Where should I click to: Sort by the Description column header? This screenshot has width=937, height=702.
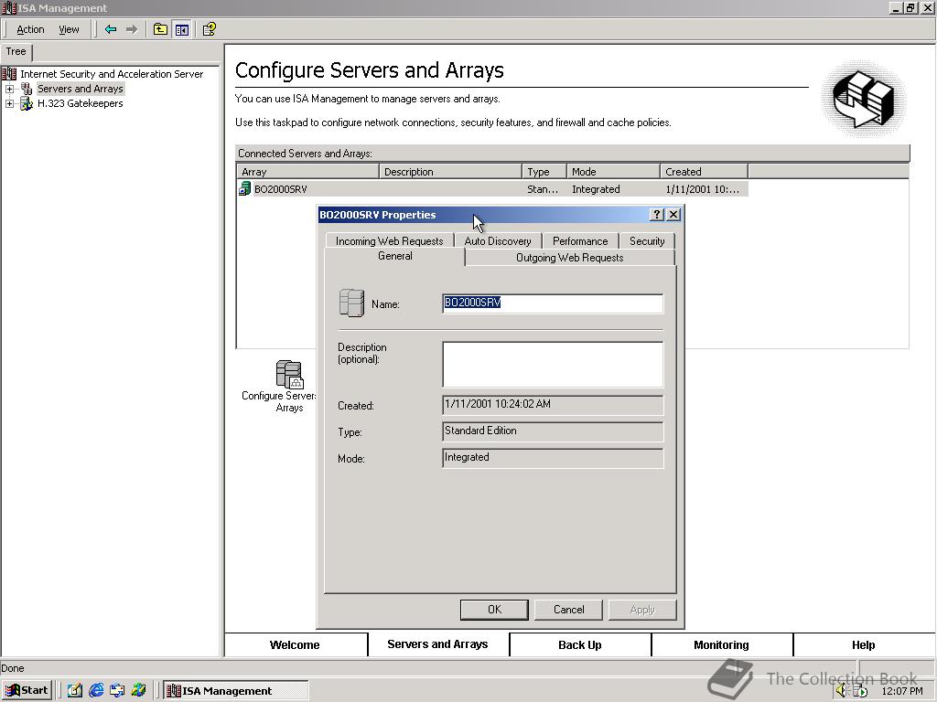[450, 172]
